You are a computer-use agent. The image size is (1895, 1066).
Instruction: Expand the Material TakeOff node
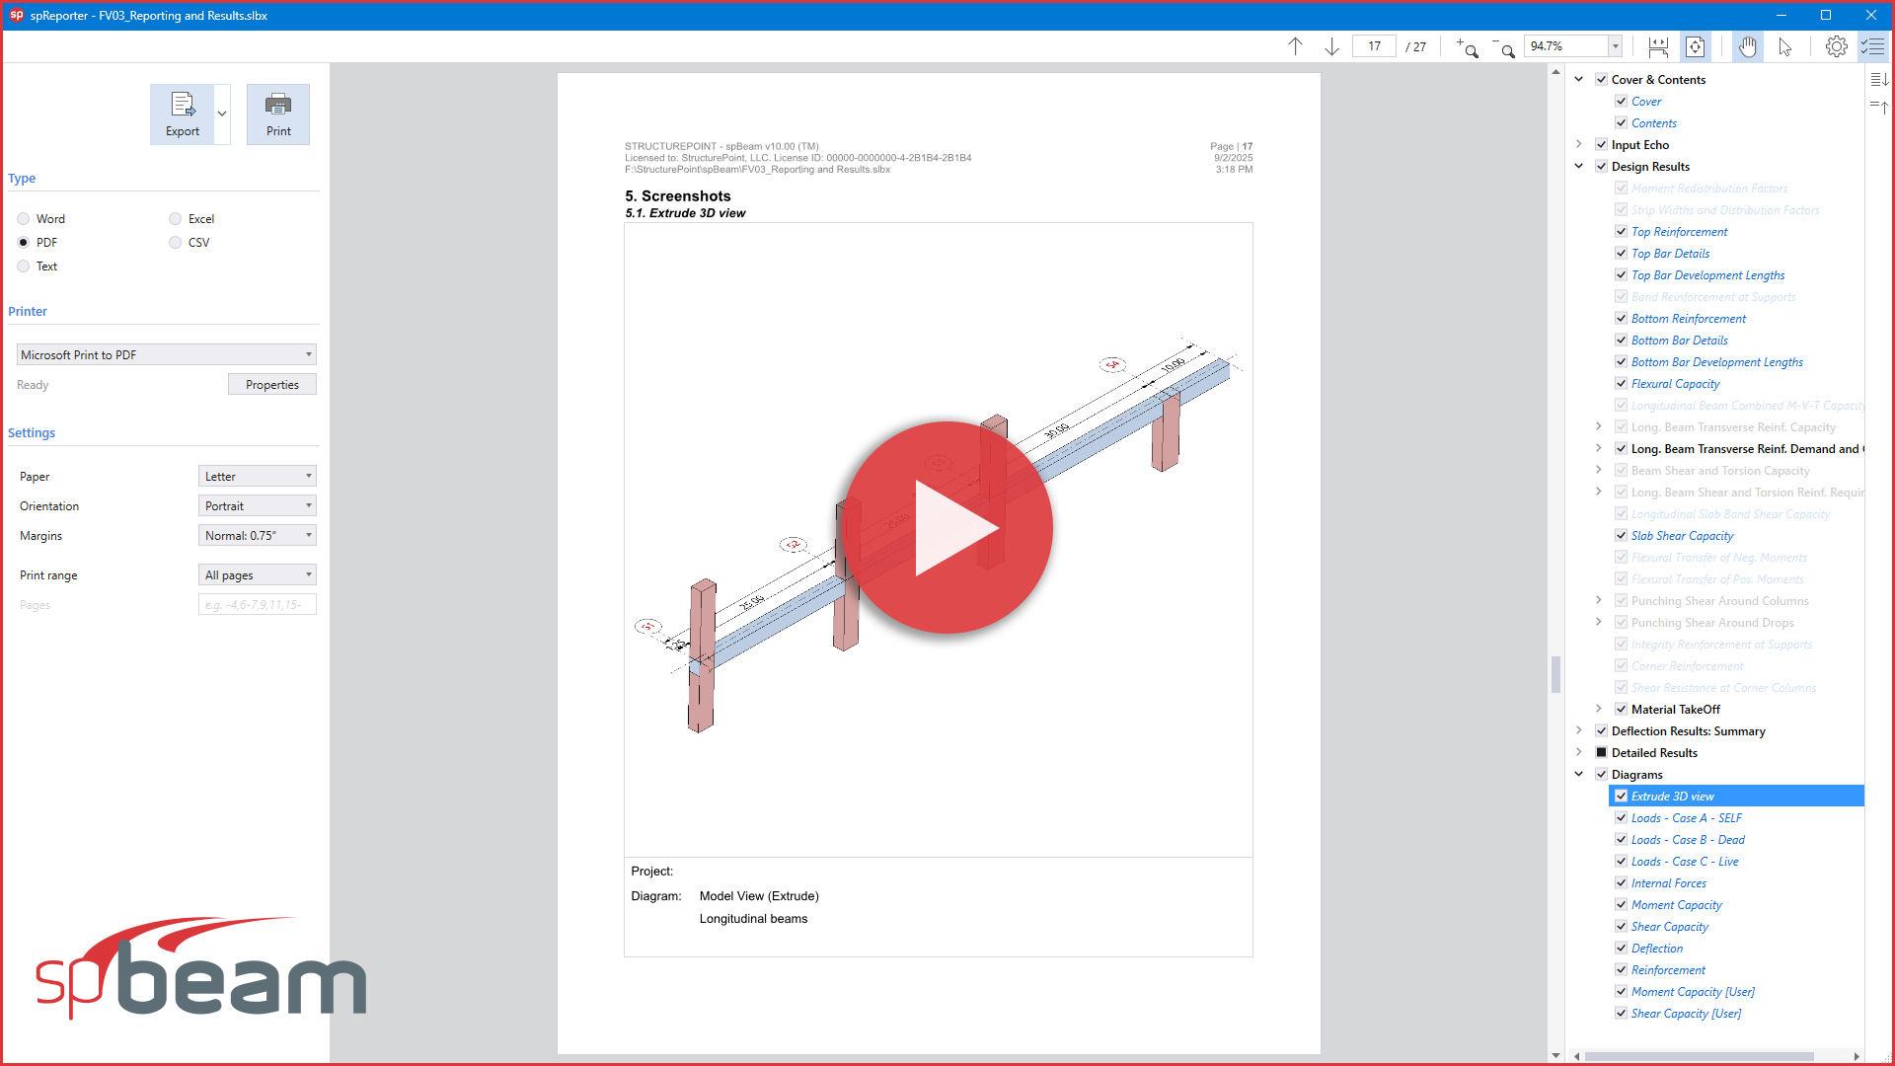[1599, 710]
